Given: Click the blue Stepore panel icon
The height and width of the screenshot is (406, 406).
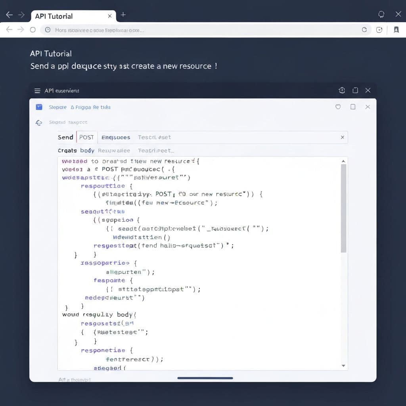Looking at the screenshot, I should coord(38,107).
